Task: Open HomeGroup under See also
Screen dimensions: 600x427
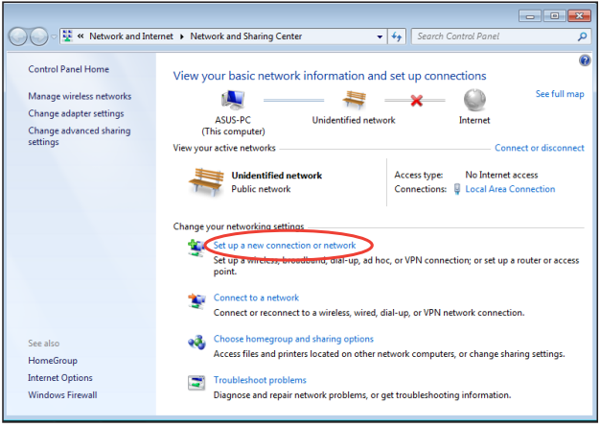Action: [x=53, y=361]
